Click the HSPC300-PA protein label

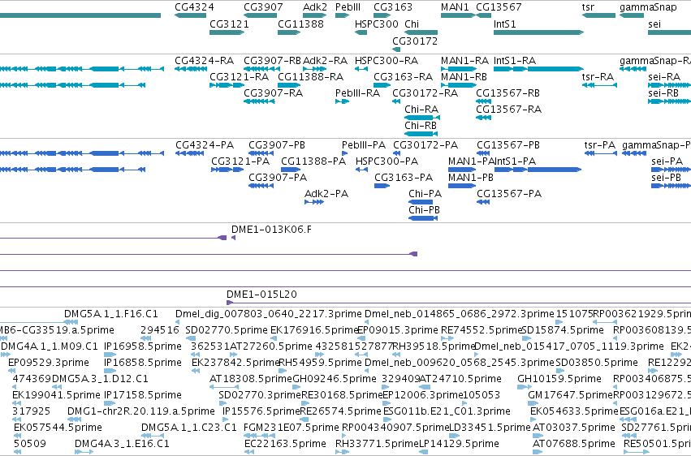(387, 161)
